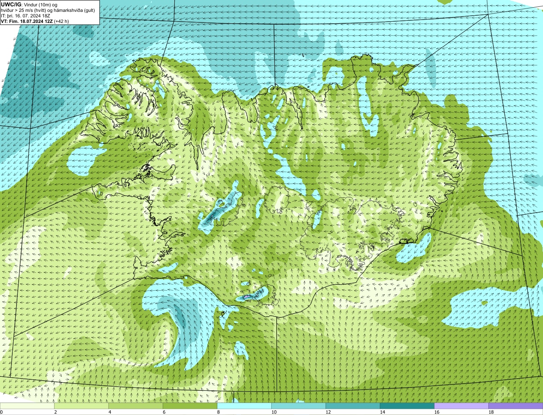
Task: Click the dark teal 14–16 m/s legend swatch
Action: click(407, 406)
